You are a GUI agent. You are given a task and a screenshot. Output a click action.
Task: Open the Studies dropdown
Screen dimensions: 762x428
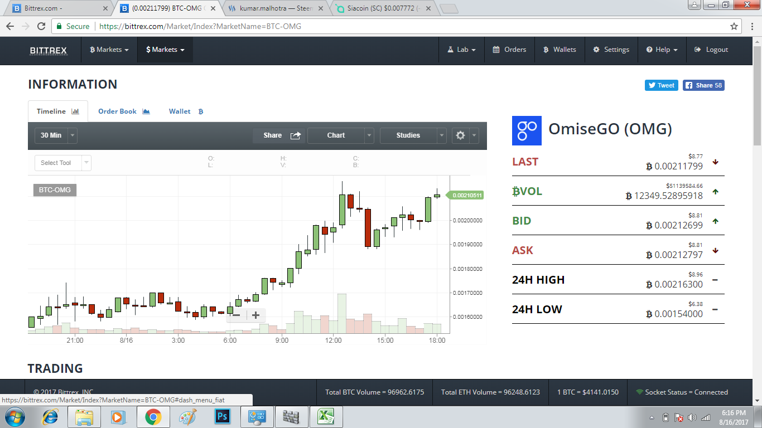click(x=413, y=135)
